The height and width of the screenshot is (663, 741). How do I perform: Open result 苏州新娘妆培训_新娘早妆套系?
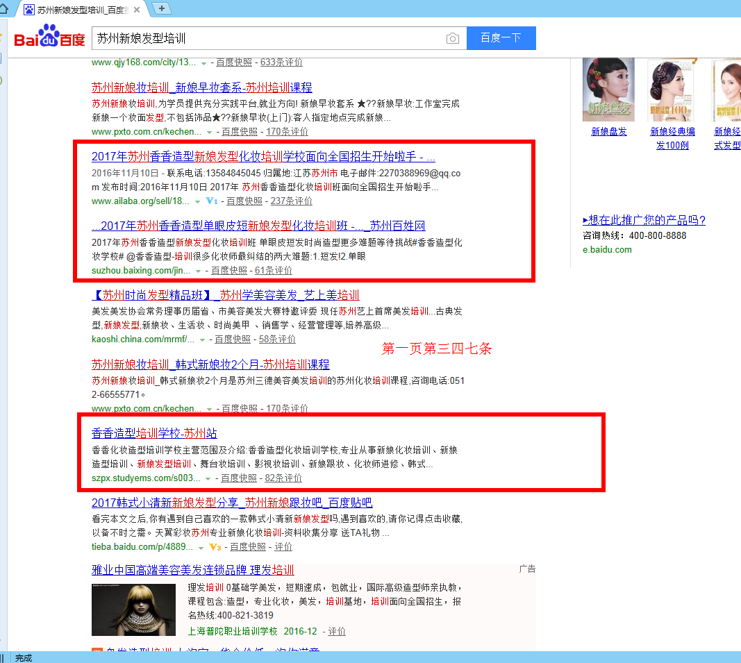(x=202, y=87)
